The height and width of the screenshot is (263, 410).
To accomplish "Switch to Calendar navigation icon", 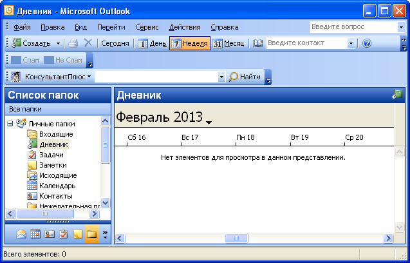I will [x=35, y=234].
